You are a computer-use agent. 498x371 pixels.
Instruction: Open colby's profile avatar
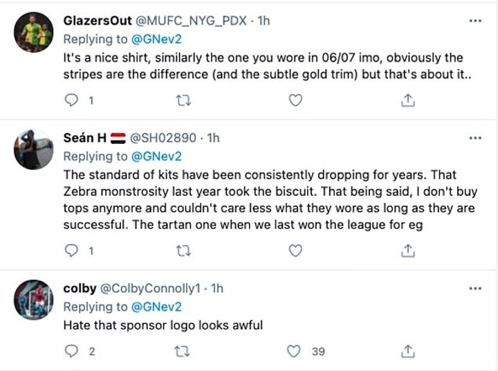[x=33, y=300]
